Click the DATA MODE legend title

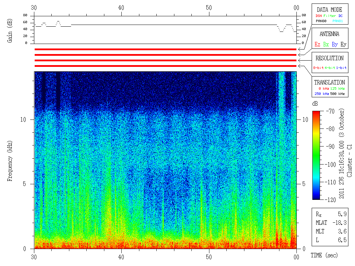point(329,10)
